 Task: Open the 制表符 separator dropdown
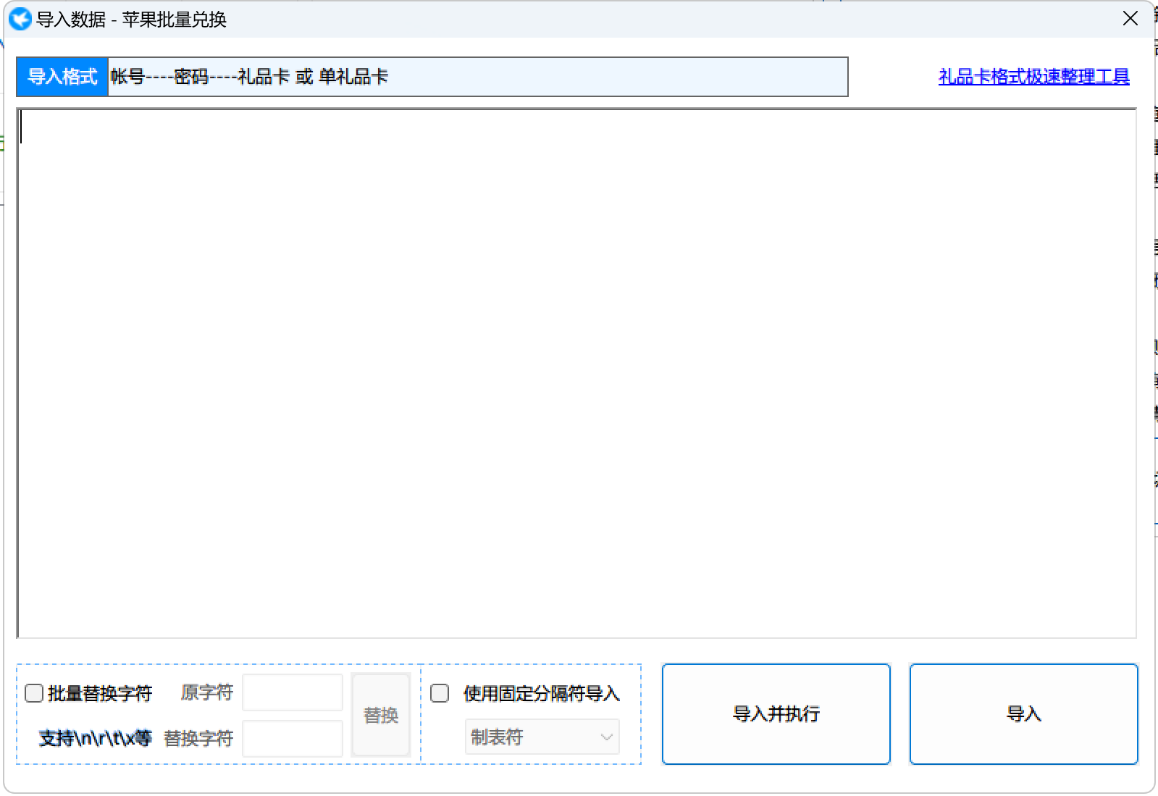point(542,737)
